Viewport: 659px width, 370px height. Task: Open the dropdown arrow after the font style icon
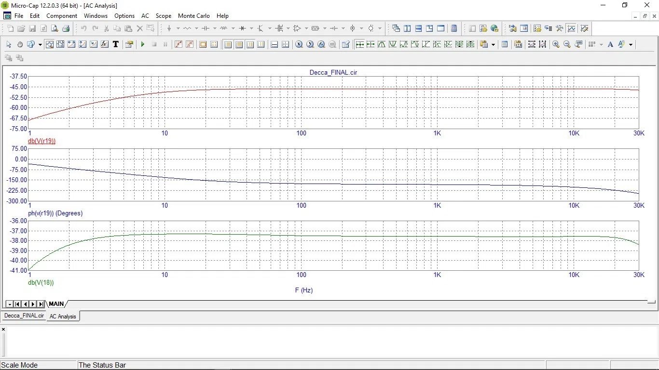pos(631,44)
